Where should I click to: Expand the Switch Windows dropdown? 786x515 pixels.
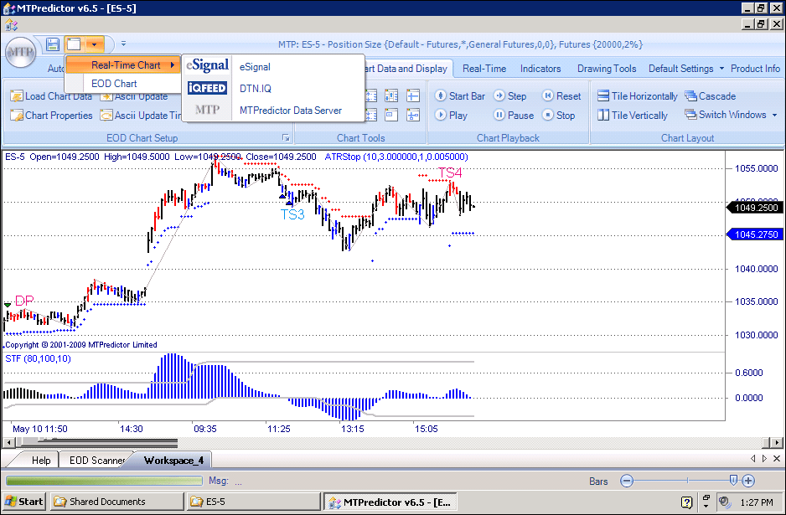[x=773, y=116]
